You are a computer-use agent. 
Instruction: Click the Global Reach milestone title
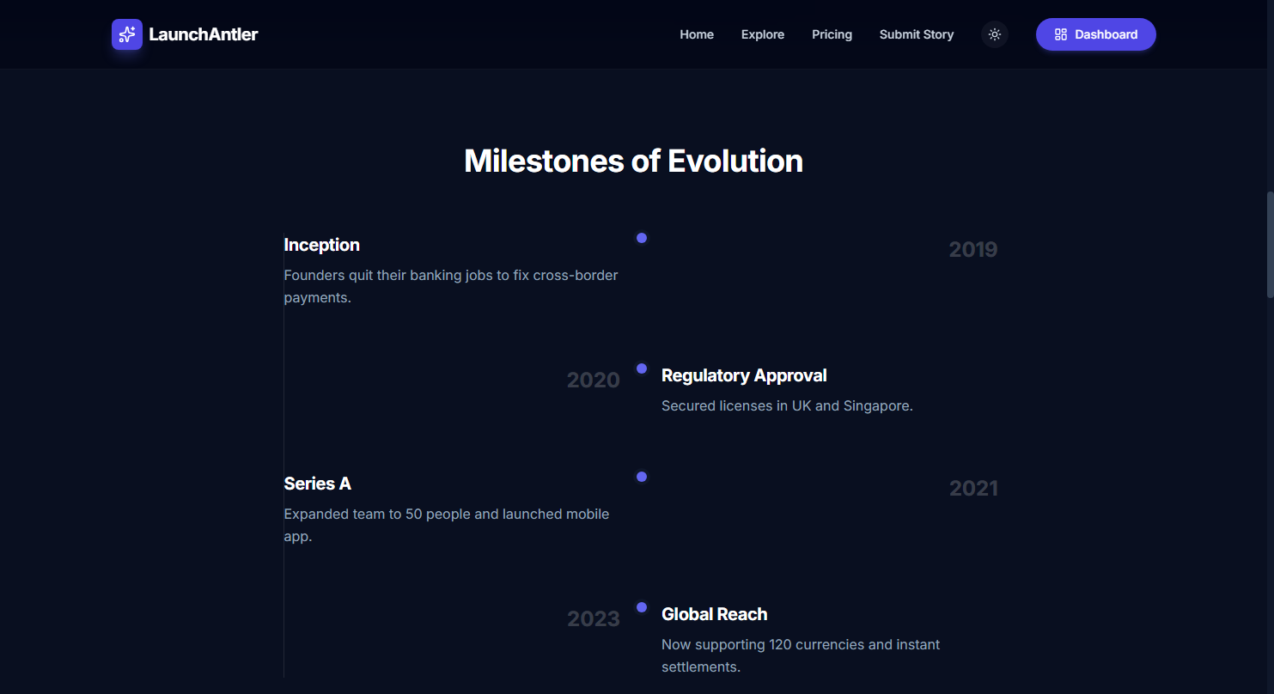tap(715, 614)
